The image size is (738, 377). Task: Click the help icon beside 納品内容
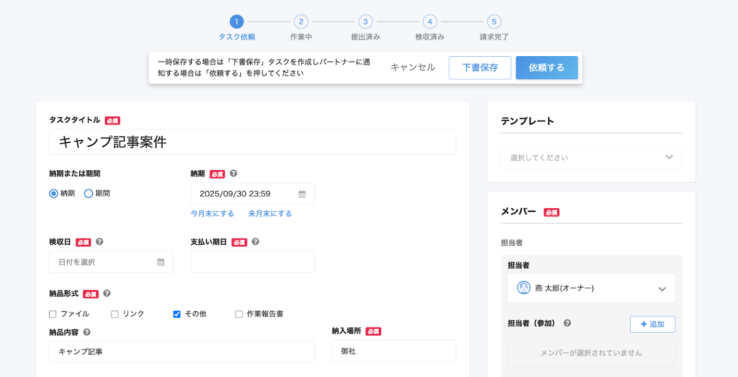[x=87, y=332]
